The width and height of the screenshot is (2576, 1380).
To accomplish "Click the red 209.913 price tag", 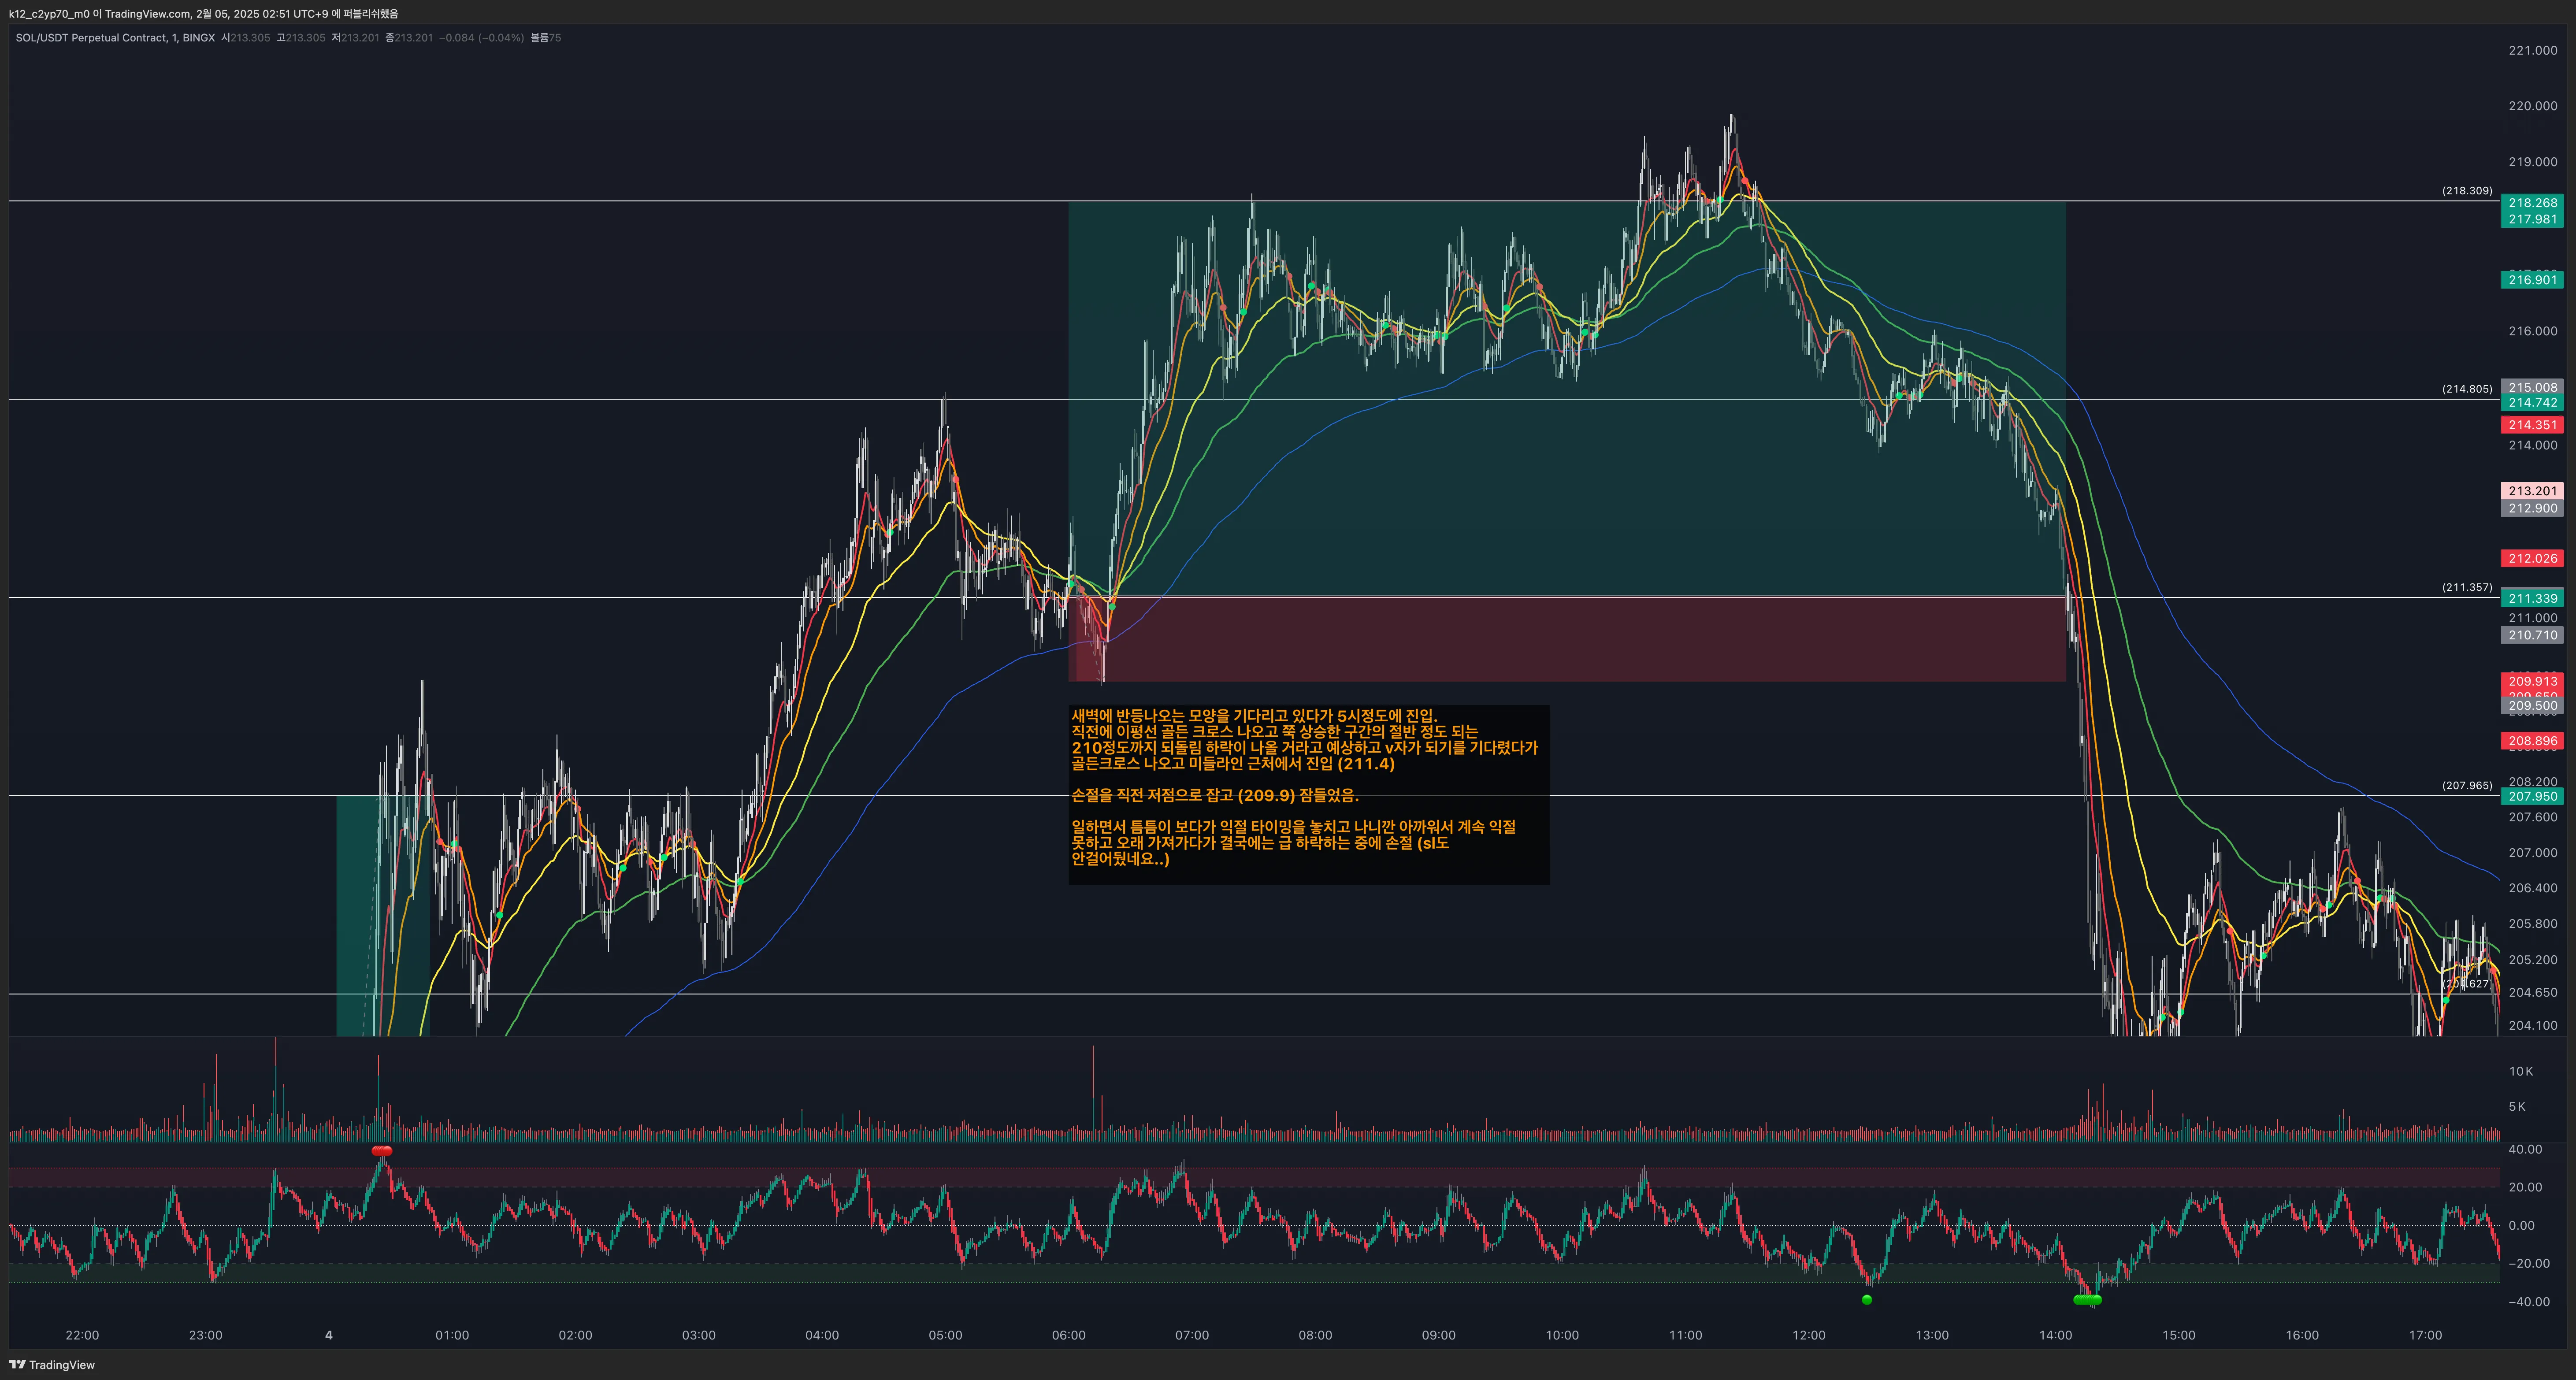I will pos(2532,681).
